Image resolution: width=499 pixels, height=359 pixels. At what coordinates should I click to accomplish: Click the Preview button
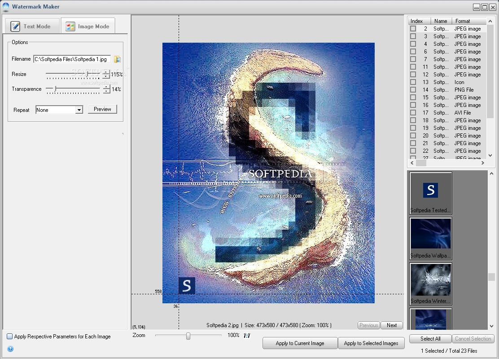[x=102, y=109]
